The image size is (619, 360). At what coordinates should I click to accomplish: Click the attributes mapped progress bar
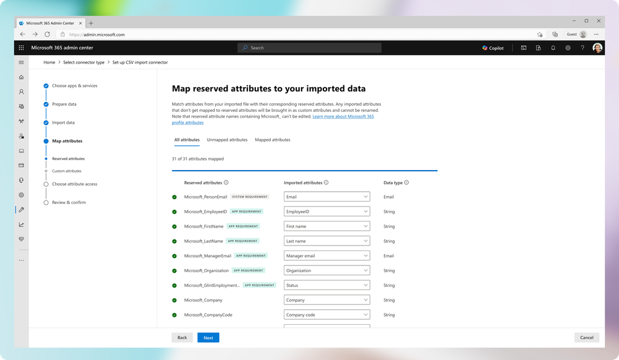click(x=304, y=170)
